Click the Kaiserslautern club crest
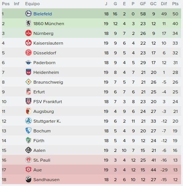Screen dimensions: 183x186 (28, 43)
